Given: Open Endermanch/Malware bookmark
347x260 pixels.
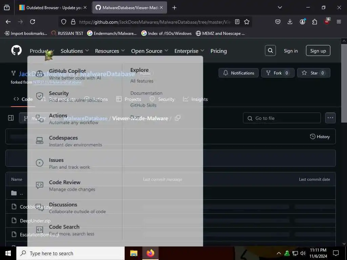Looking at the screenshot, I should point(112,34).
